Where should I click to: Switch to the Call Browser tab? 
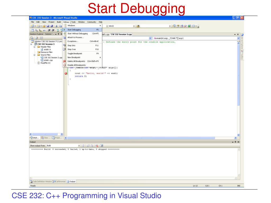tap(59, 182)
